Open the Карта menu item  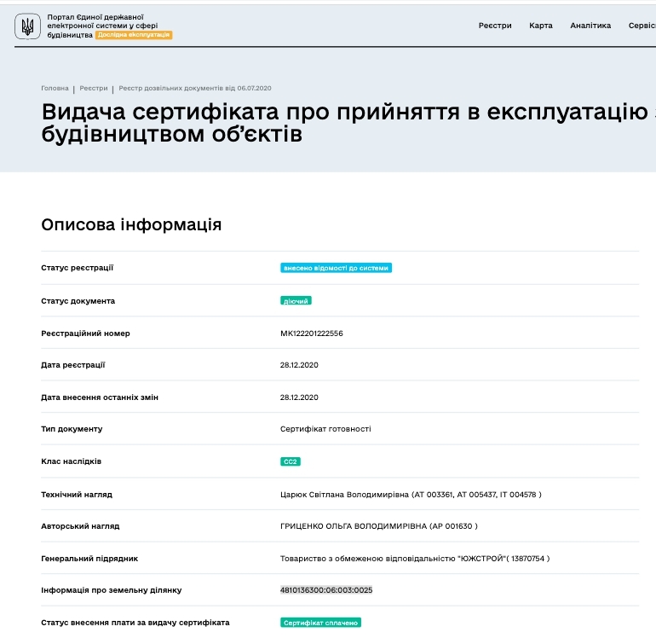pos(540,26)
